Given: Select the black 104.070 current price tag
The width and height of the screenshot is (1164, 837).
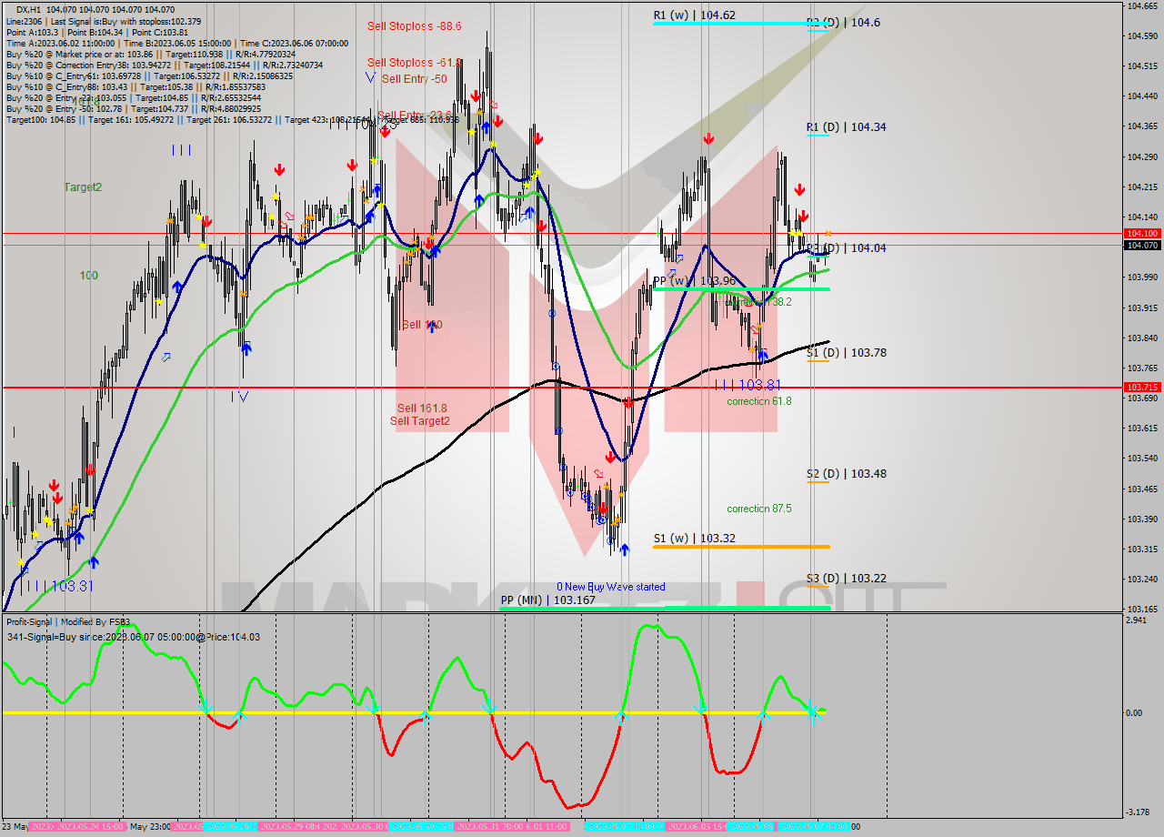Looking at the screenshot, I should pos(1142,245).
